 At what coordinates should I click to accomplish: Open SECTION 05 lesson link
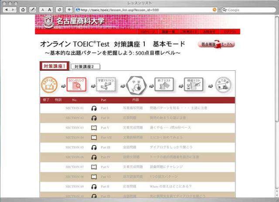coord(75,147)
